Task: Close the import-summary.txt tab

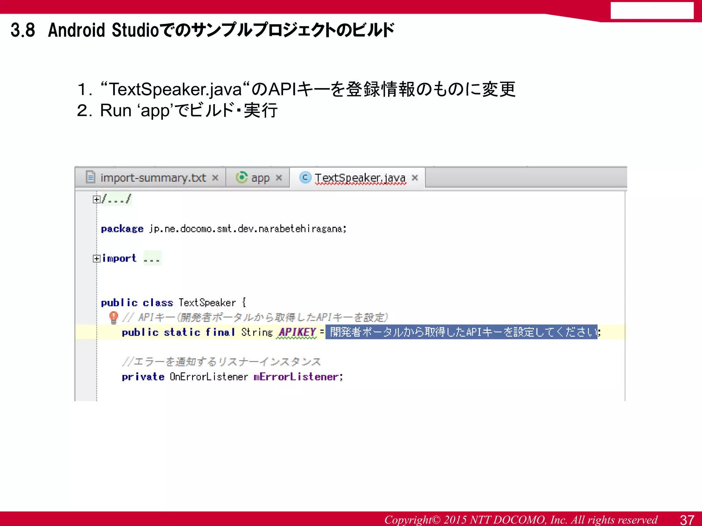Action: [215, 178]
